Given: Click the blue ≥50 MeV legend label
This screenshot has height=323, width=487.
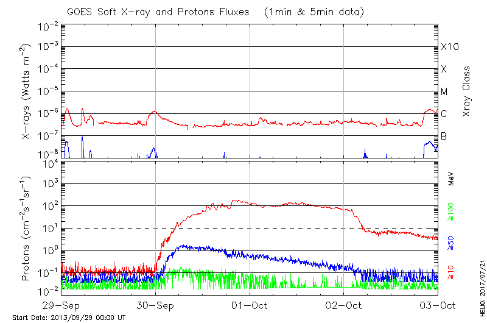Looking at the screenshot, I should click(452, 243).
